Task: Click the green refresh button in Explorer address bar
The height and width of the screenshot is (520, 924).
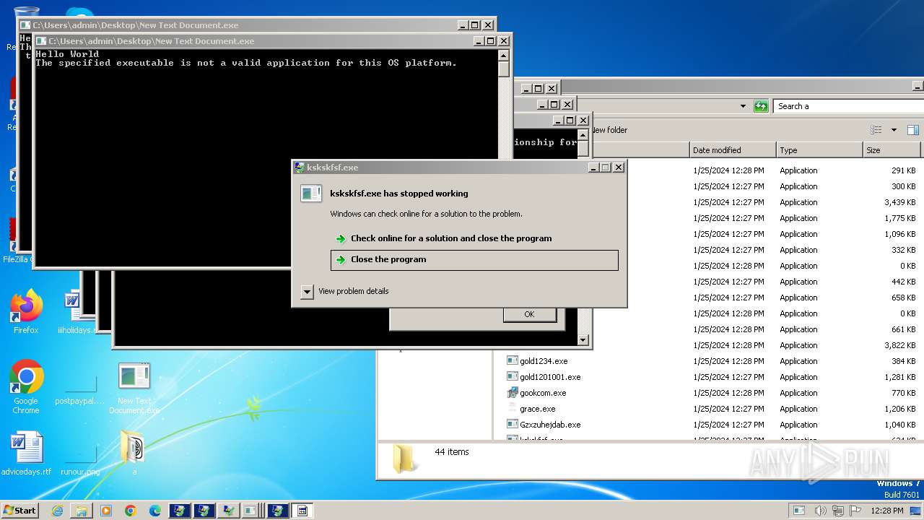Action: (x=761, y=106)
